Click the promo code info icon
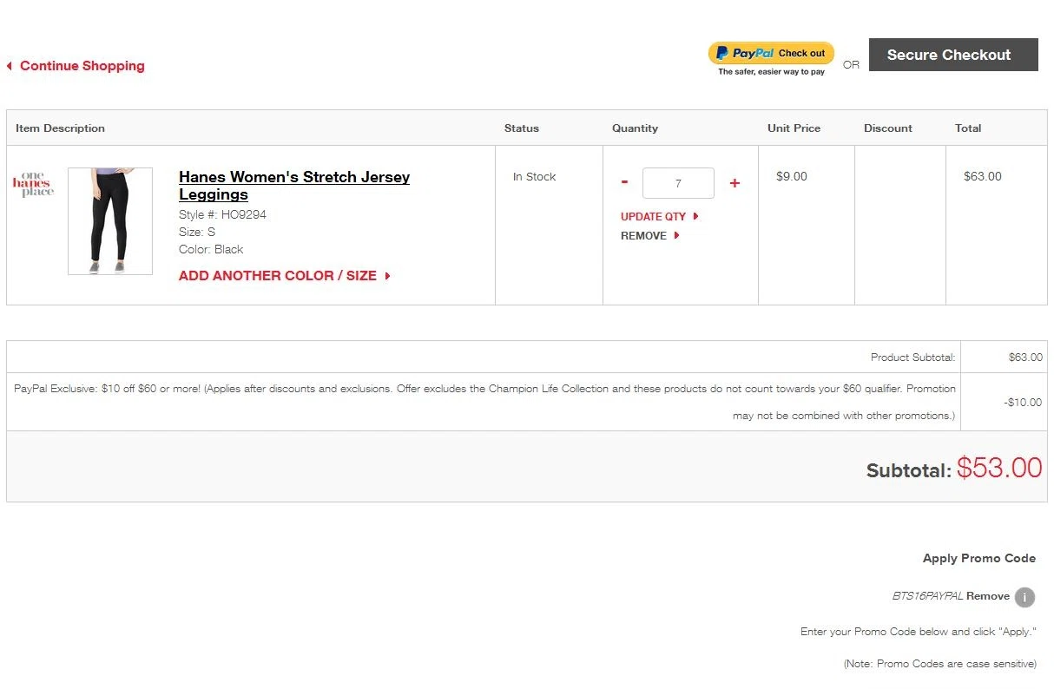 [x=1024, y=597]
